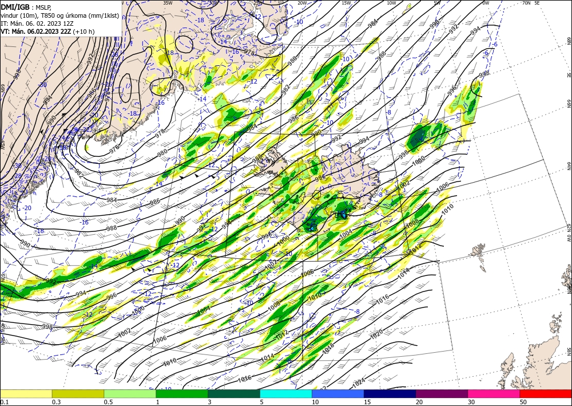Click the '10W' longitude label
The image size is (572, 406).
(391, 2)
